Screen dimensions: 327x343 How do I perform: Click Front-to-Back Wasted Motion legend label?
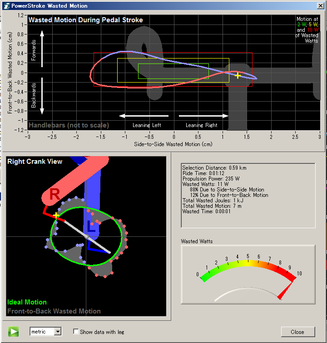click(54, 311)
